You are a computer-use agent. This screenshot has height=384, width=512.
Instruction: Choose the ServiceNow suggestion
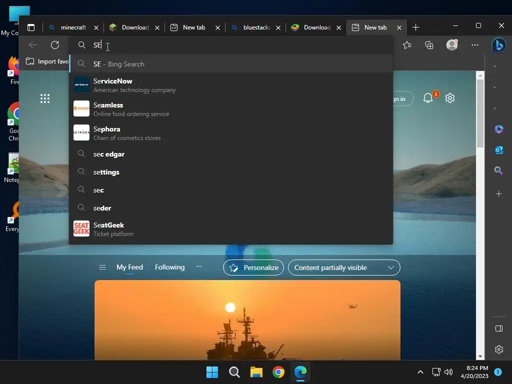(231, 85)
